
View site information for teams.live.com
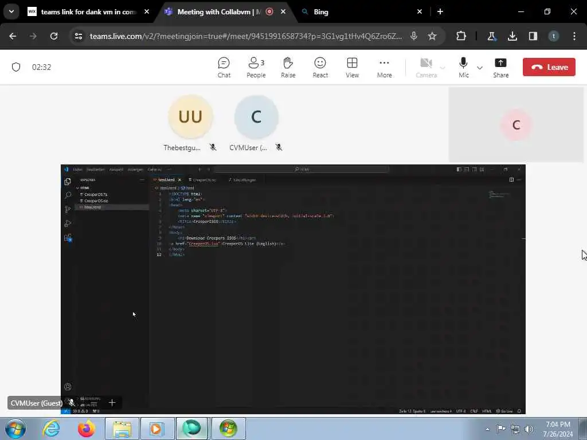pos(79,36)
